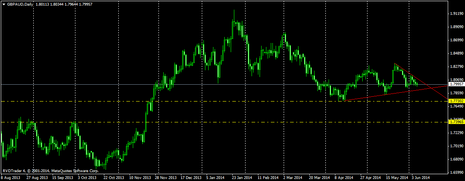Click the 1.86990 price scale label
Screen dimensions: 465x181
(x=456, y=40)
